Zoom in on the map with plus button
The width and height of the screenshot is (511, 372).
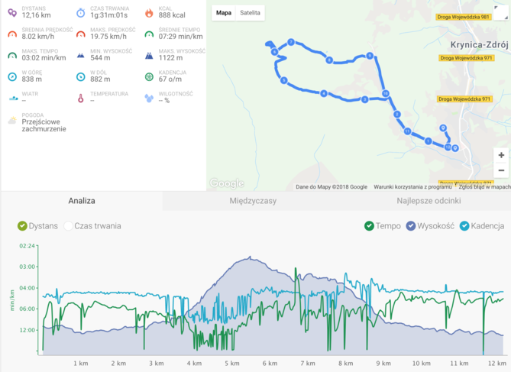coord(501,155)
